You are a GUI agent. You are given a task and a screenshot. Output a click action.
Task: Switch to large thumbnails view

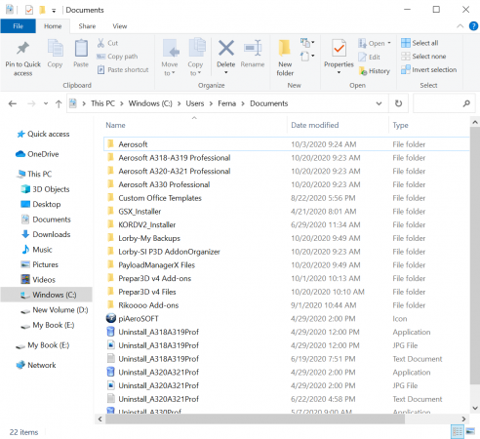tap(470, 432)
